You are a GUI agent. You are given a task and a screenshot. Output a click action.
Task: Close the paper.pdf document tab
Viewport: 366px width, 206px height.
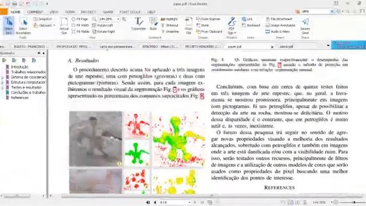tap(272, 47)
